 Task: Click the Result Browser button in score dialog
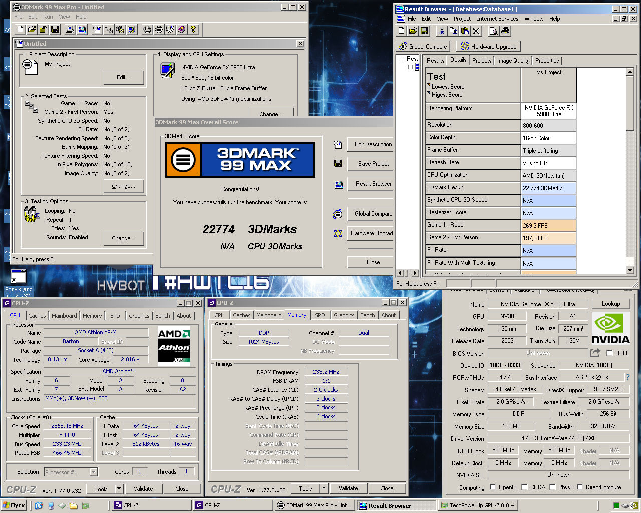point(370,184)
